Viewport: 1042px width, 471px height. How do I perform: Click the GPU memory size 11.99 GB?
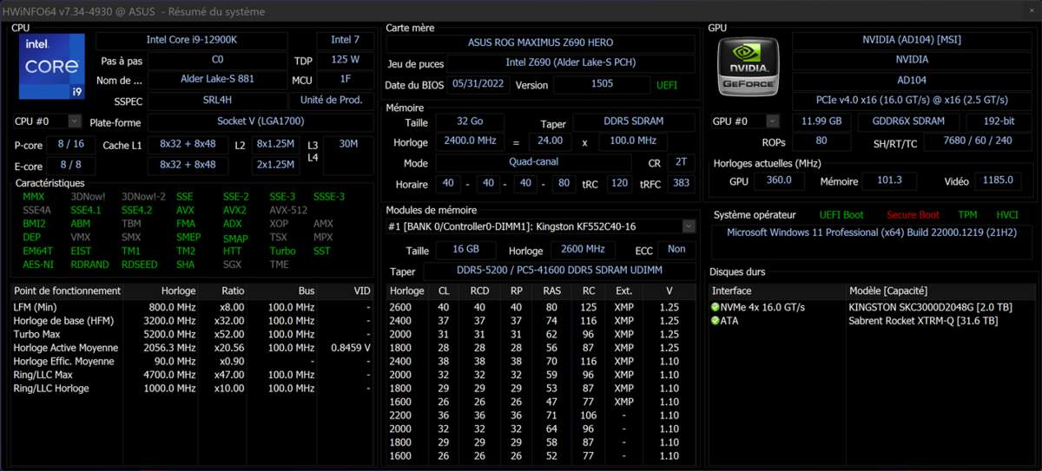[821, 121]
